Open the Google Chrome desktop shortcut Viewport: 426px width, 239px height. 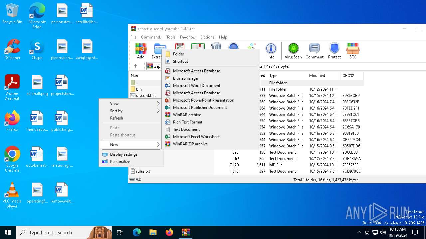(12, 159)
